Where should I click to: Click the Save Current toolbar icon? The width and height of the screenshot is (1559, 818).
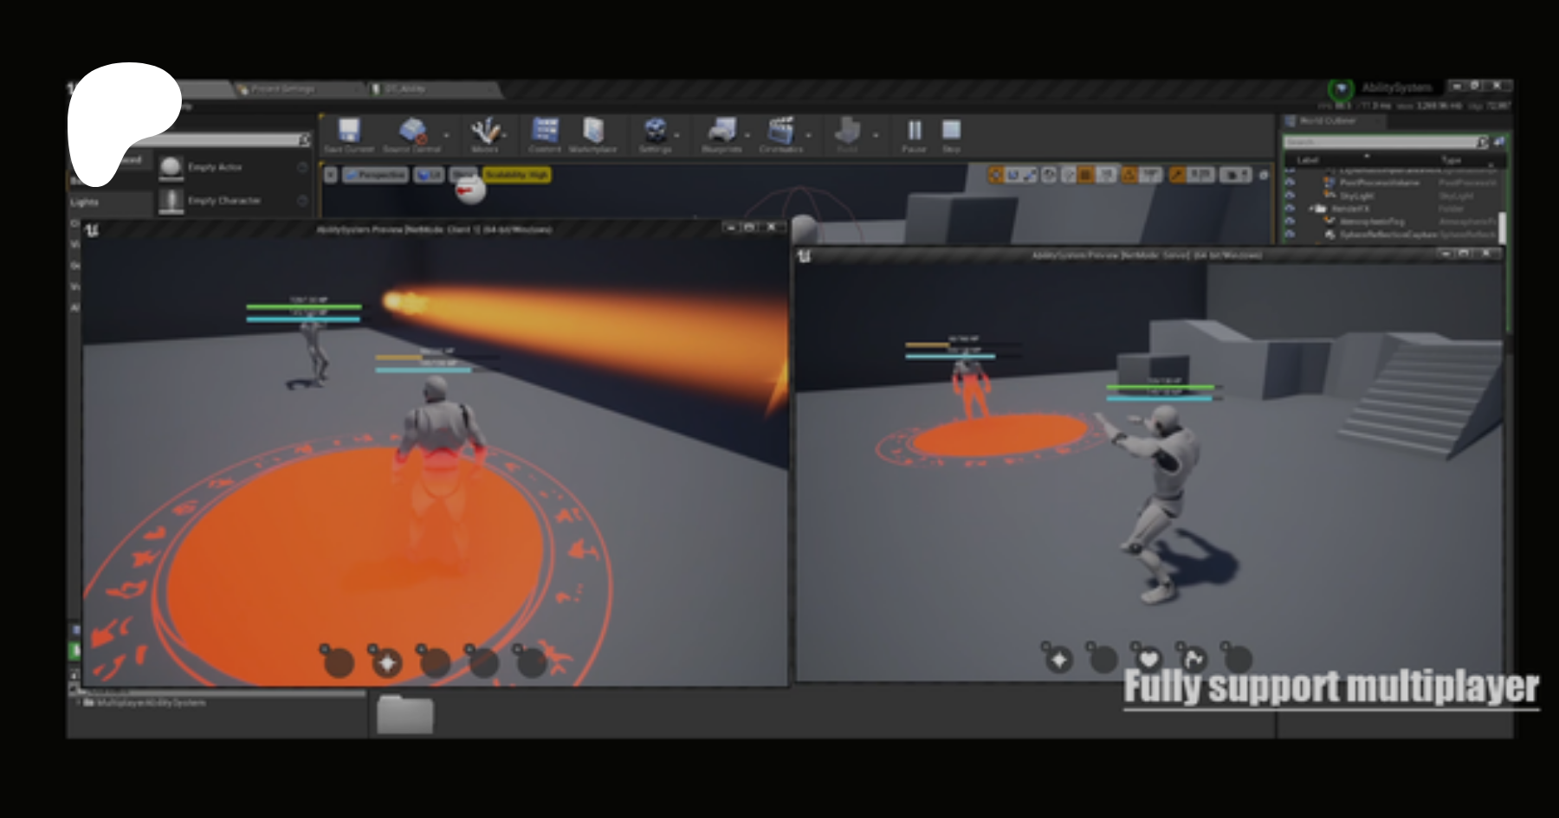[x=348, y=132]
